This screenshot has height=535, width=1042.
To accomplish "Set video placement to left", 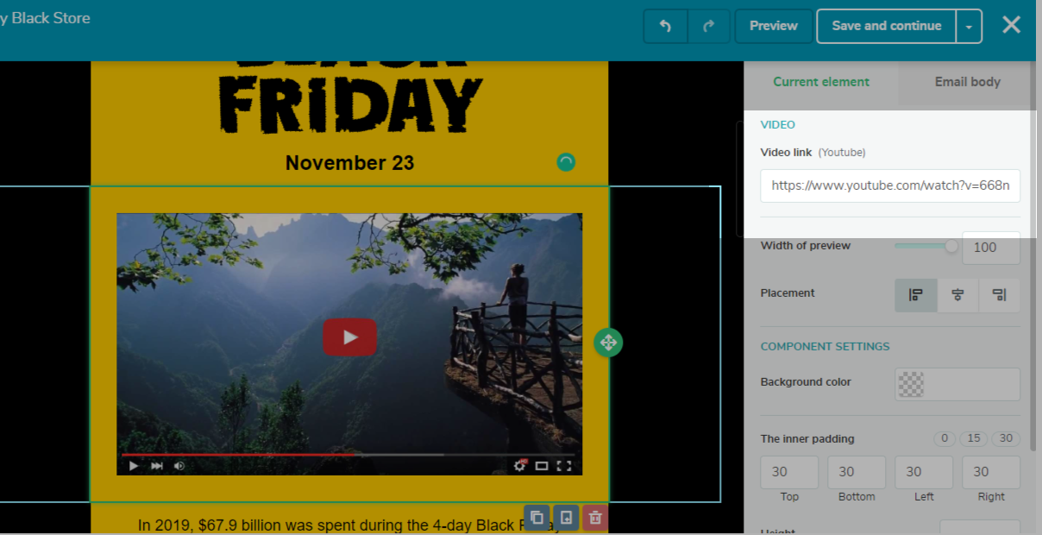I will [916, 295].
